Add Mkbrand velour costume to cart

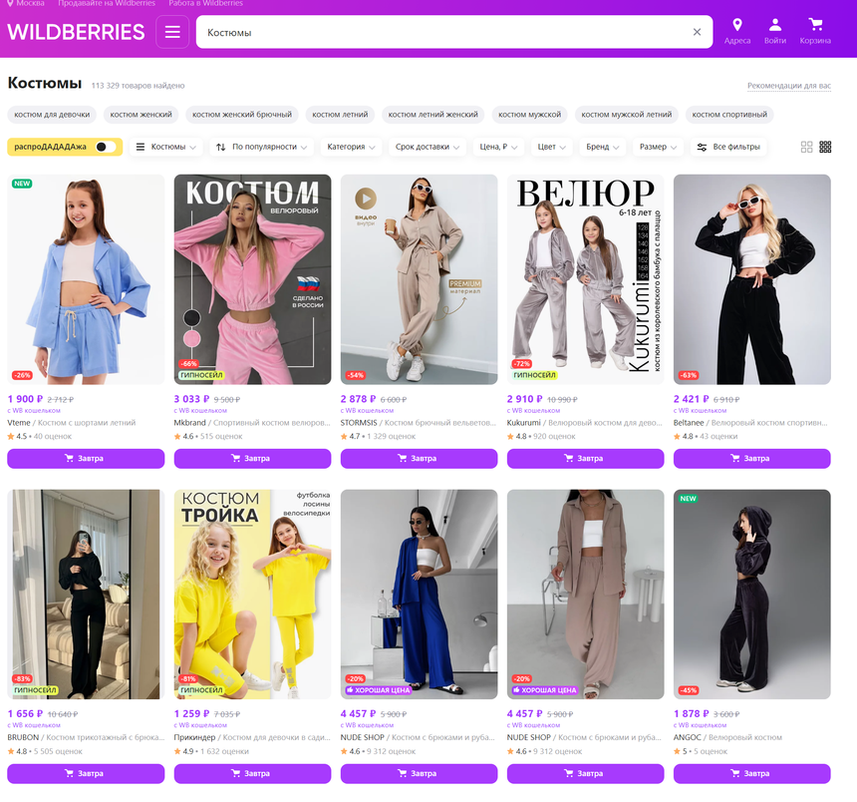tap(252, 459)
